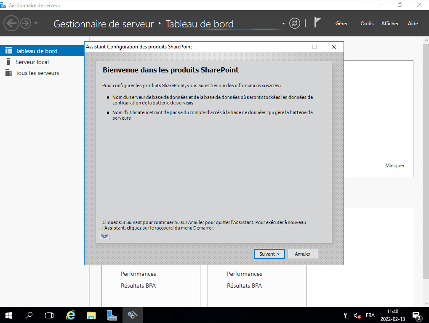Minimize the SharePoint configuration wizard
429x323 pixels.
tap(296, 47)
